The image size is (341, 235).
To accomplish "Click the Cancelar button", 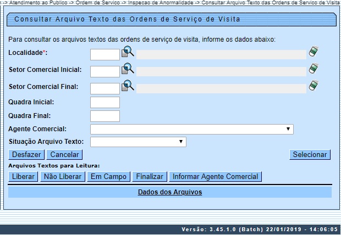I will pyautogui.click(x=64, y=155).
